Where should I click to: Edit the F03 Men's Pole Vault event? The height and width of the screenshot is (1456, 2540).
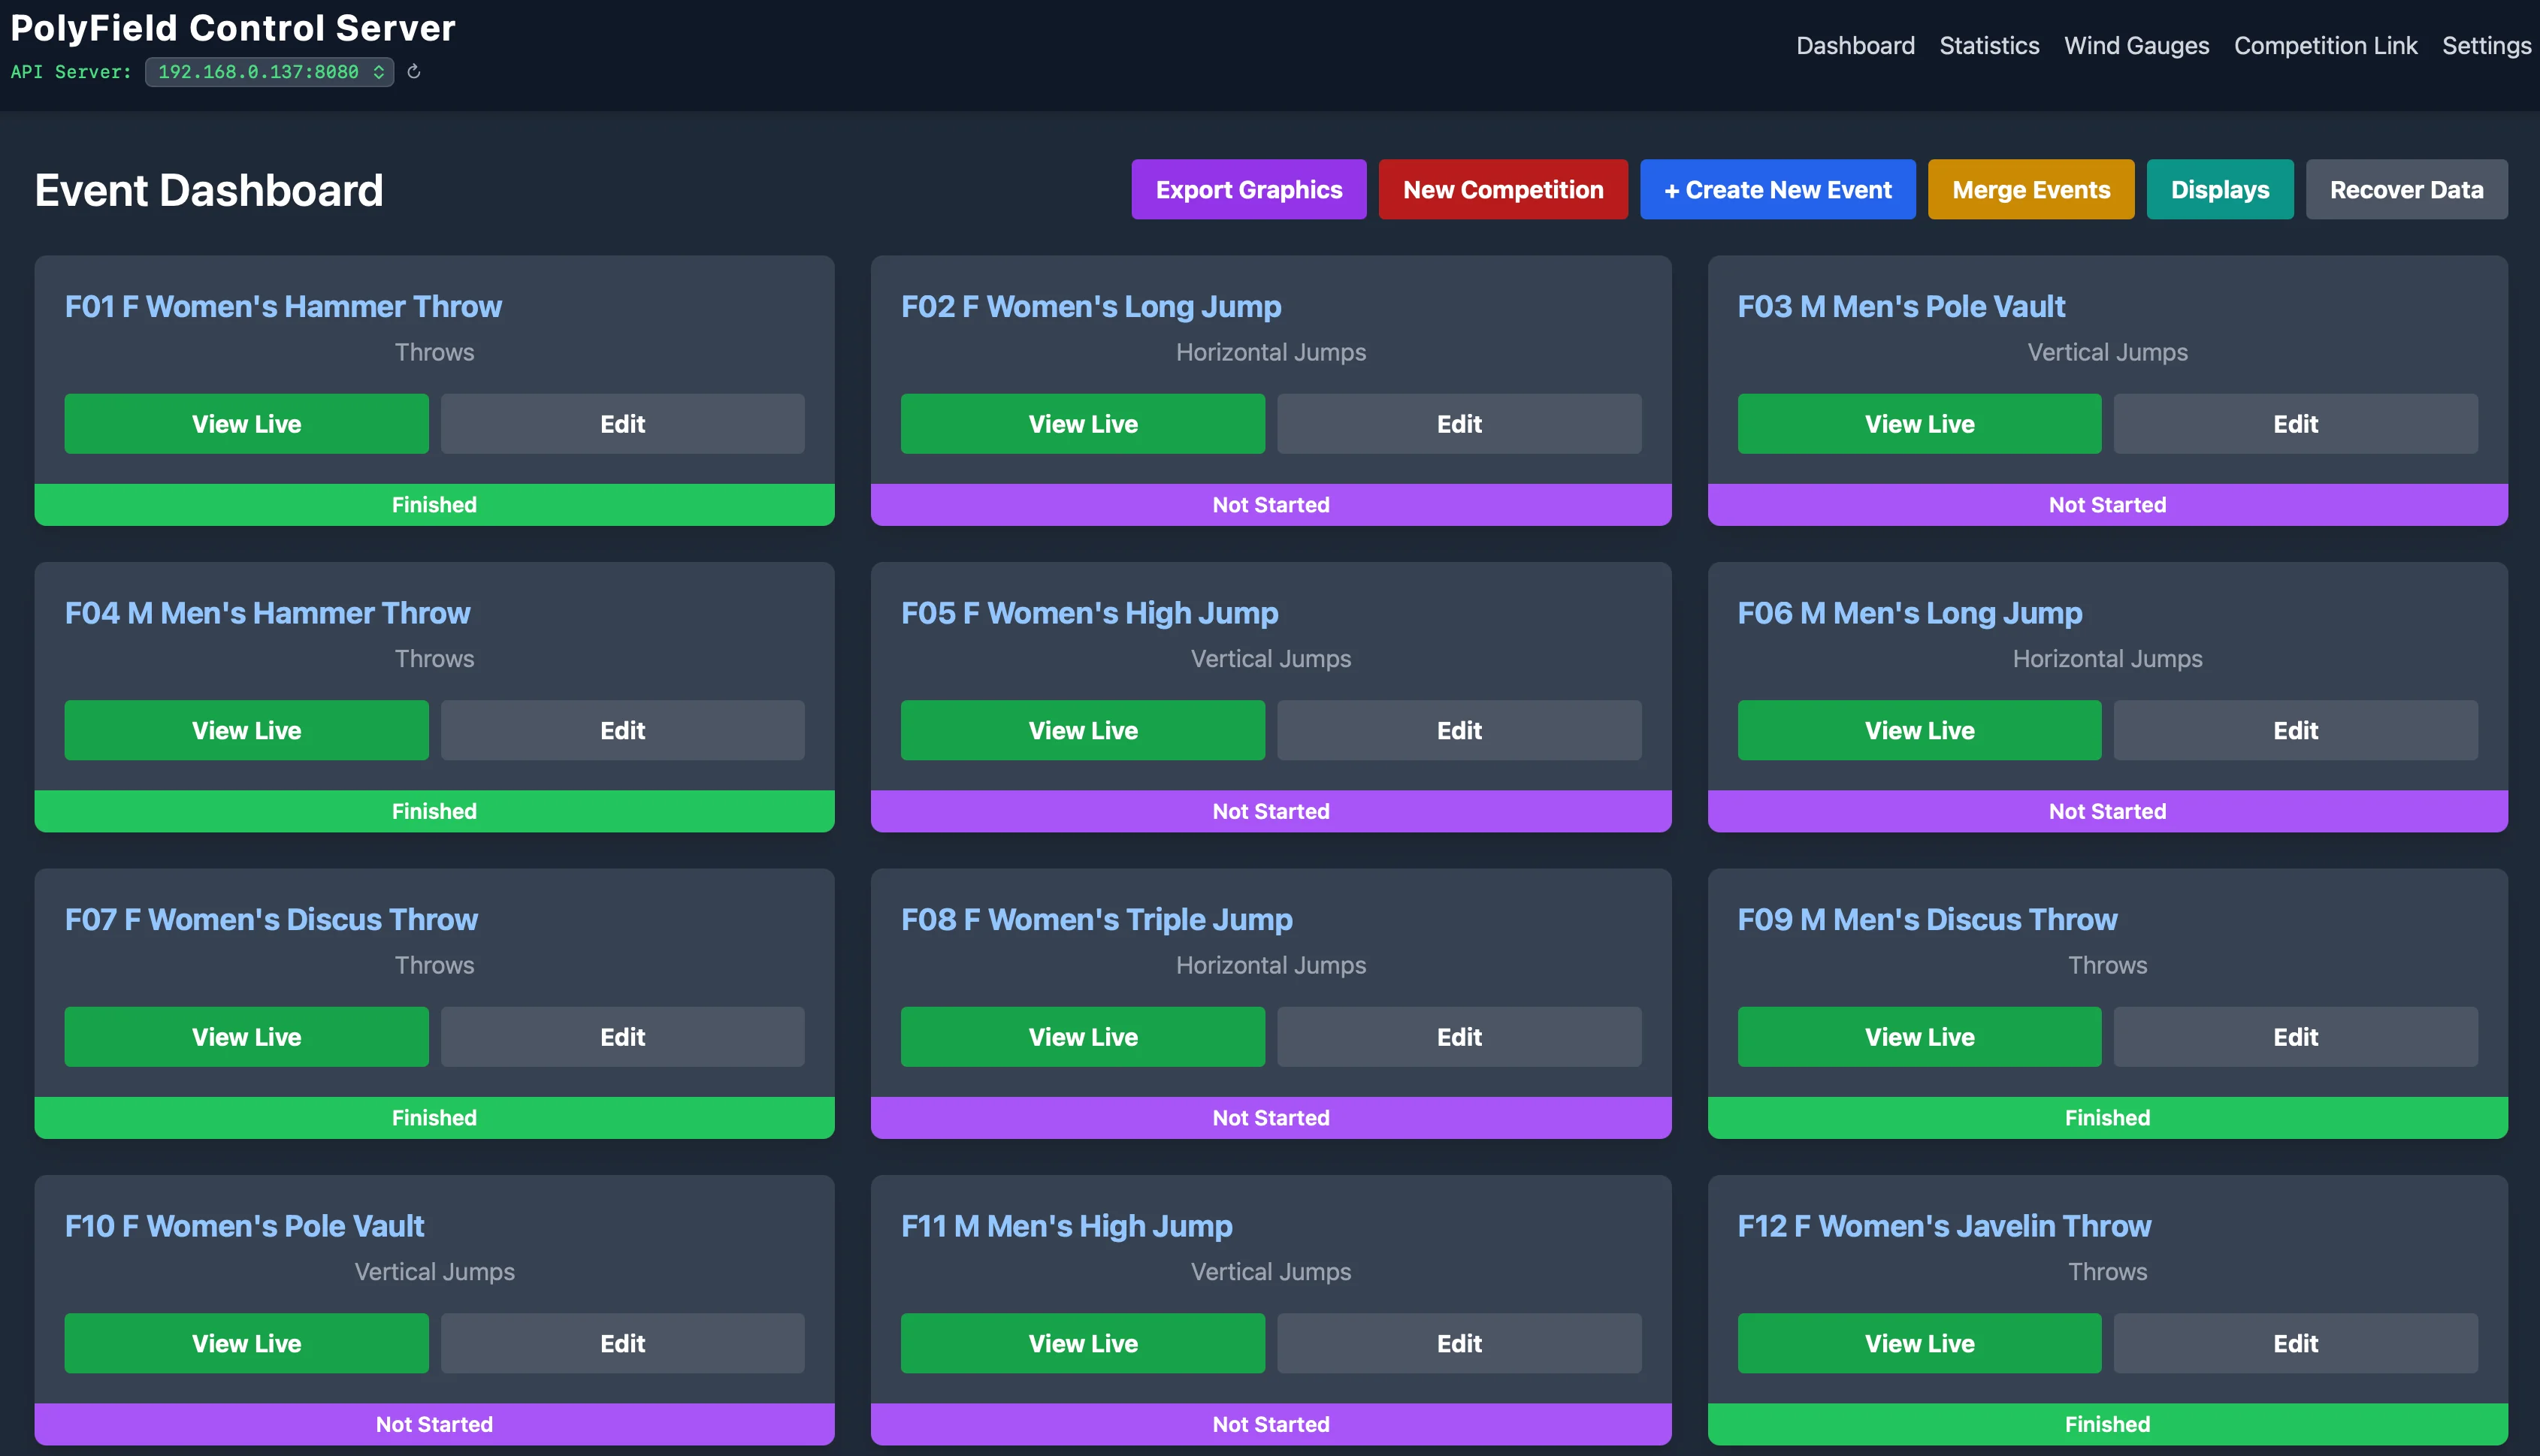2295,424
